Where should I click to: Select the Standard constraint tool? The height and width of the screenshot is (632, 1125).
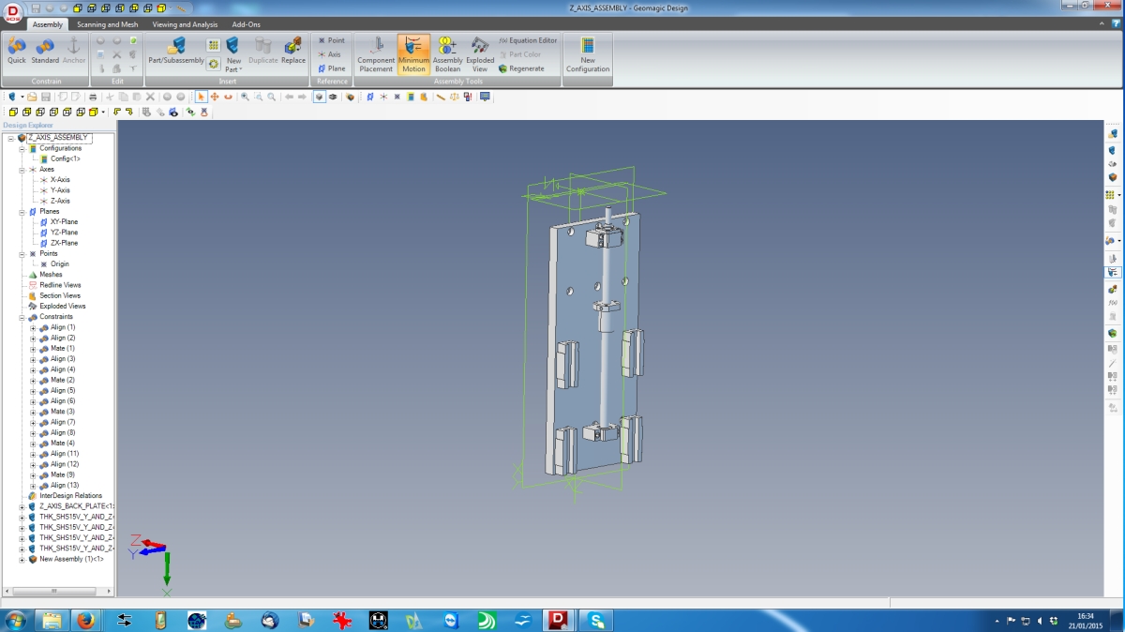tap(45, 51)
